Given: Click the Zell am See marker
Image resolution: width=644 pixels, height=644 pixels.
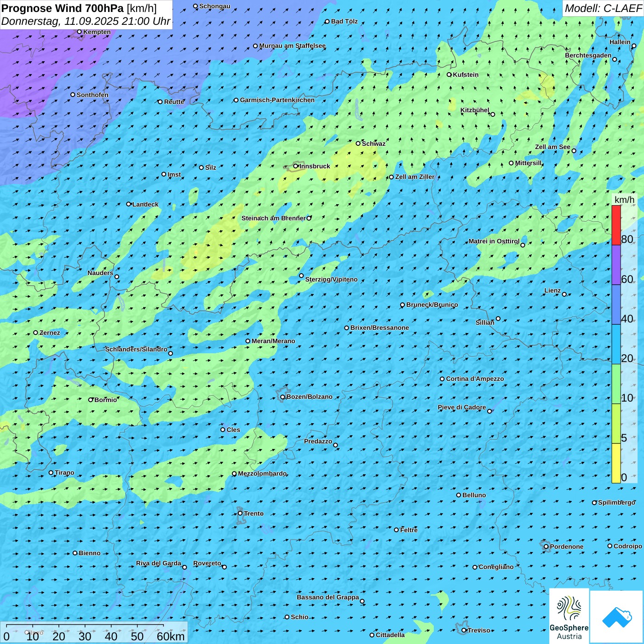Looking at the screenshot, I should coord(574,151).
